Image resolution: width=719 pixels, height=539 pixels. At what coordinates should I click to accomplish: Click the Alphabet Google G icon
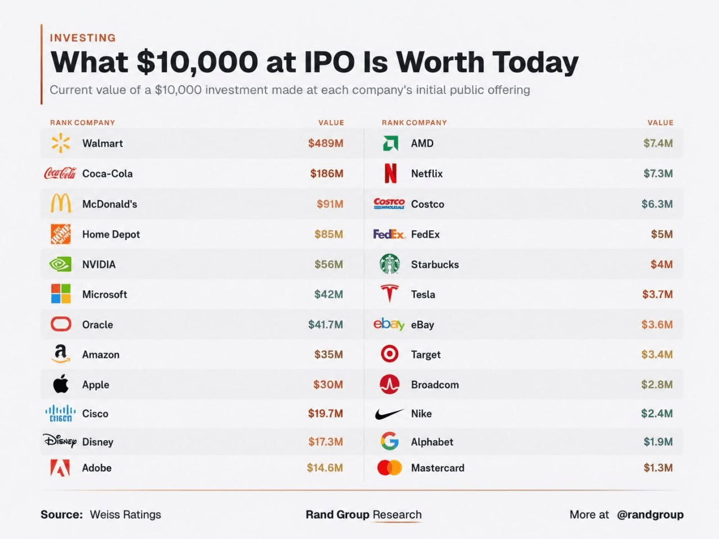(x=390, y=441)
